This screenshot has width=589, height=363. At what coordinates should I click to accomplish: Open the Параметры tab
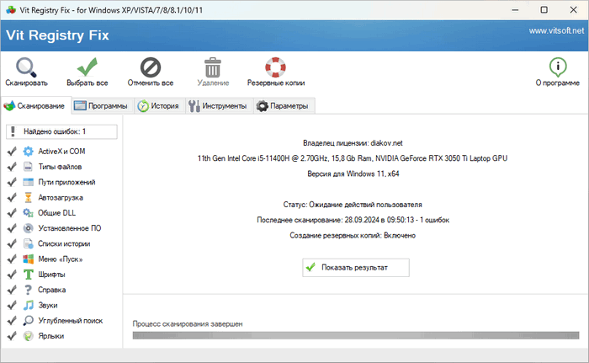click(x=284, y=106)
